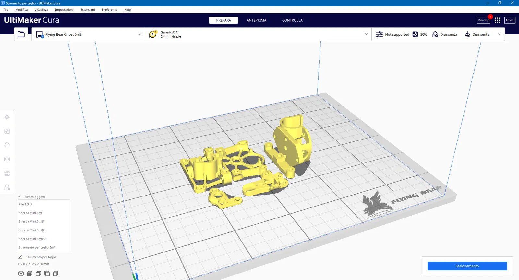Open the Modifica menu
The image size is (519, 280).
21,10
